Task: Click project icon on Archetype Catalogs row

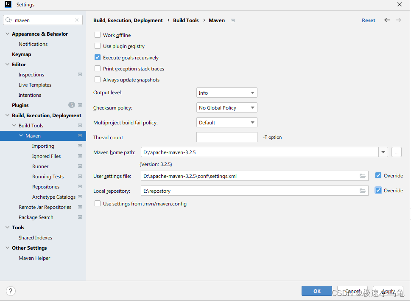Action: 80,197
